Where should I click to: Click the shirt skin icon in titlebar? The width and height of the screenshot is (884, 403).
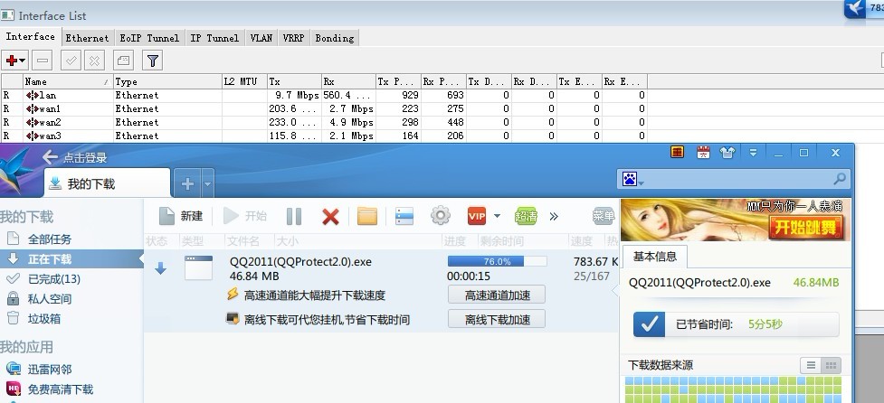(727, 153)
